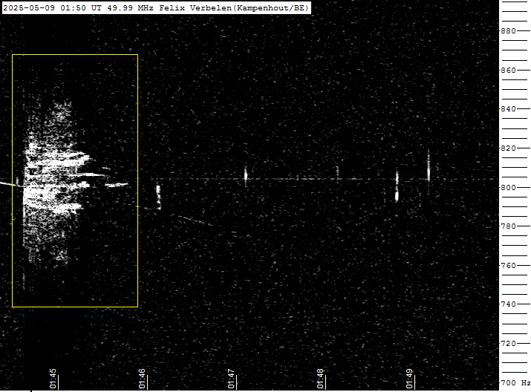Viewport: 531px width, 392px height.
Task: Click the short echo just after 01:46
Action: (158, 197)
